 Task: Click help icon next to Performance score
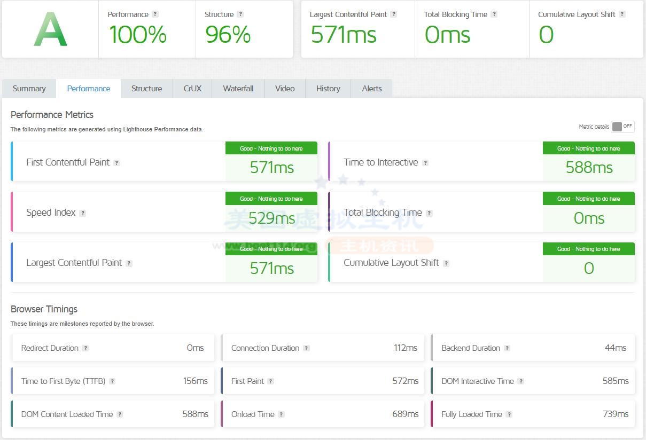pyautogui.click(x=155, y=14)
